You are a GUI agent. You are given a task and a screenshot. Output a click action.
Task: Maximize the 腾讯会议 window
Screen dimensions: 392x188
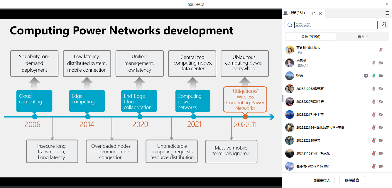pyautogui.click(x=379, y=4)
